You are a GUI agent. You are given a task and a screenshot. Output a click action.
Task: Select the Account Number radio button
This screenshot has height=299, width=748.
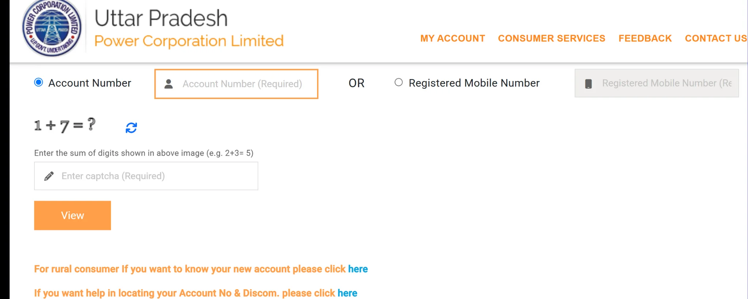coord(38,83)
